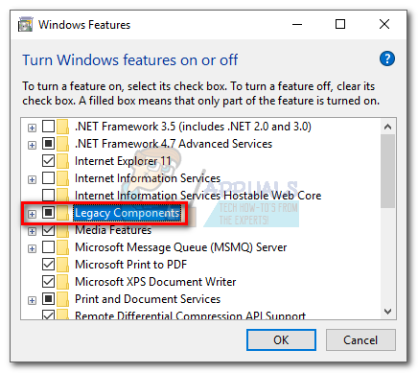Click the Internet Explorer 11 folder icon
418x373 pixels.
(62, 161)
